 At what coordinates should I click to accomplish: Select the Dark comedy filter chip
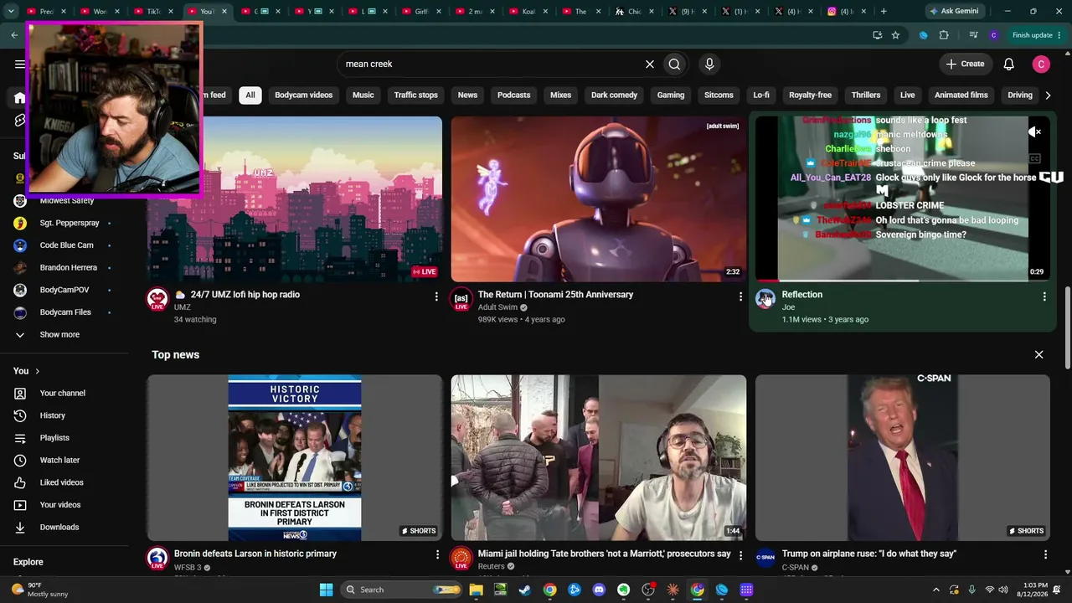coord(615,95)
